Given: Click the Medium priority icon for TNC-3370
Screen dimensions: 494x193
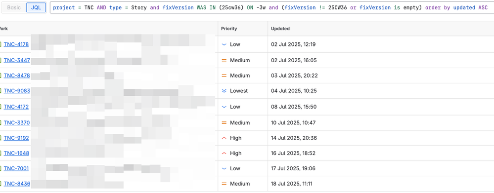Looking at the screenshot, I should tap(225, 122).
